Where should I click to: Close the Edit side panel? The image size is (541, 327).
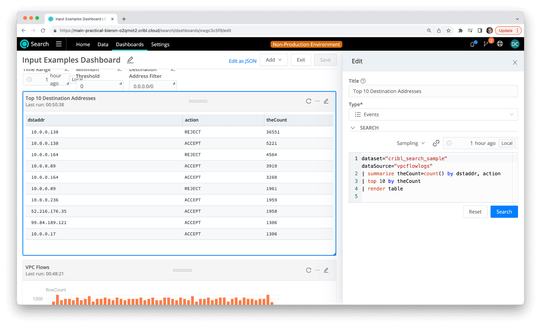(515, 63)
